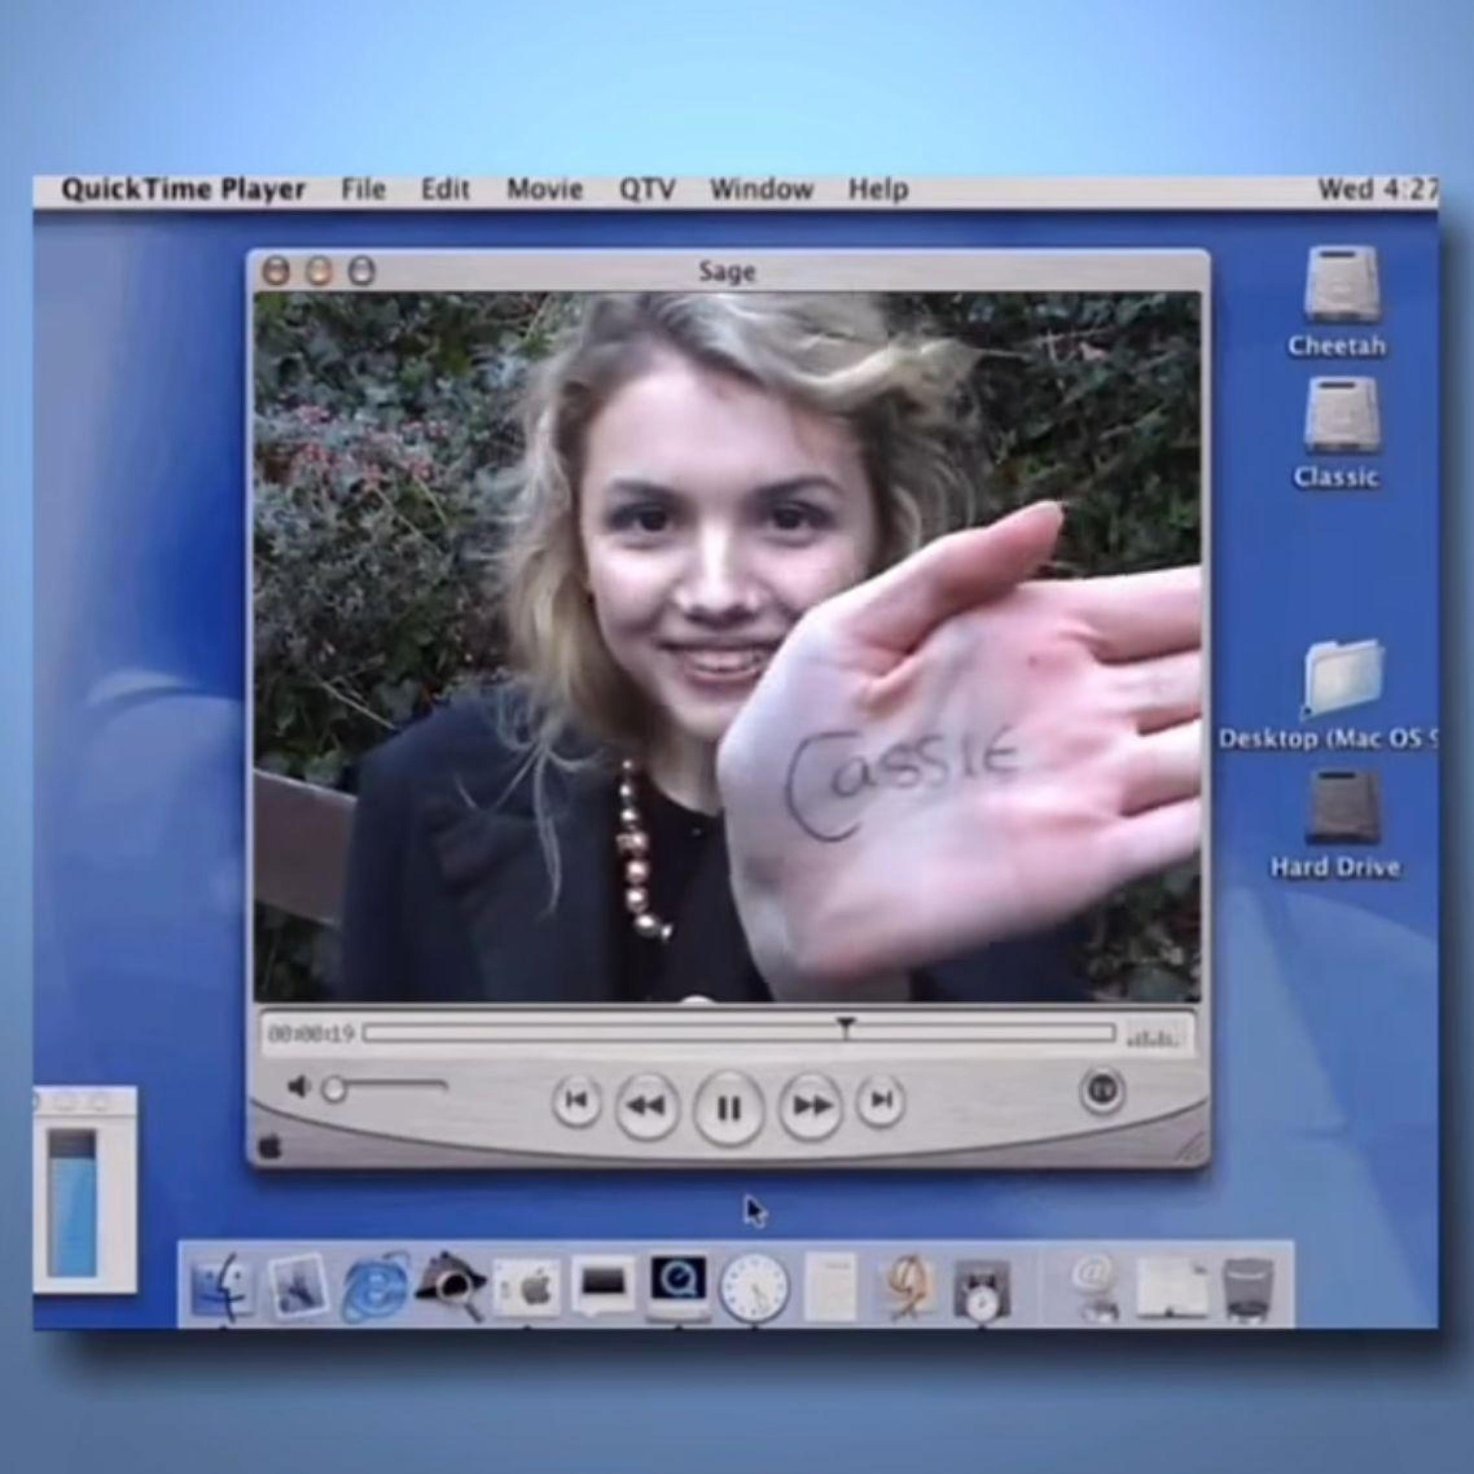Click the movie timeline scrub bar

(738, 1034)
